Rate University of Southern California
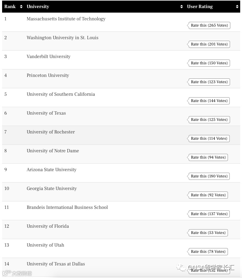Screen dimensions: 242x278 (209, 101)
